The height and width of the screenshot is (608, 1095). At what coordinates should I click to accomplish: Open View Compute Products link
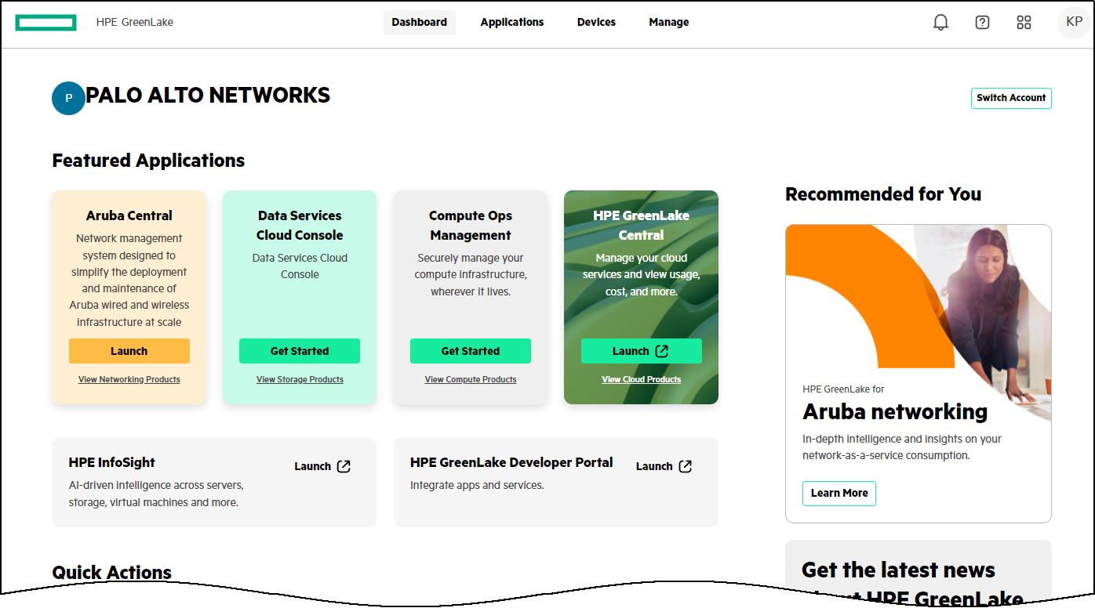(x=471, y=380)
